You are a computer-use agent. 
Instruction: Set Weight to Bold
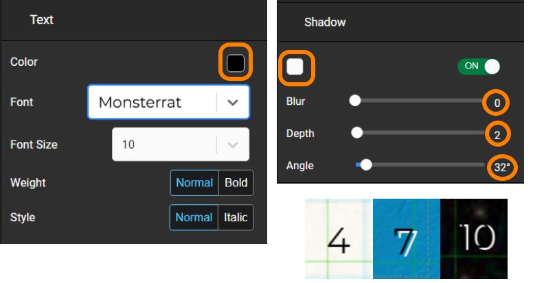236,183
